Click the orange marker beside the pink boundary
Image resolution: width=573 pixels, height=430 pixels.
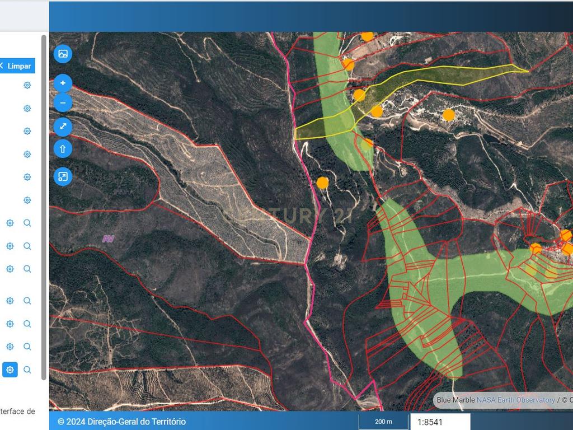tap(322, 183)
